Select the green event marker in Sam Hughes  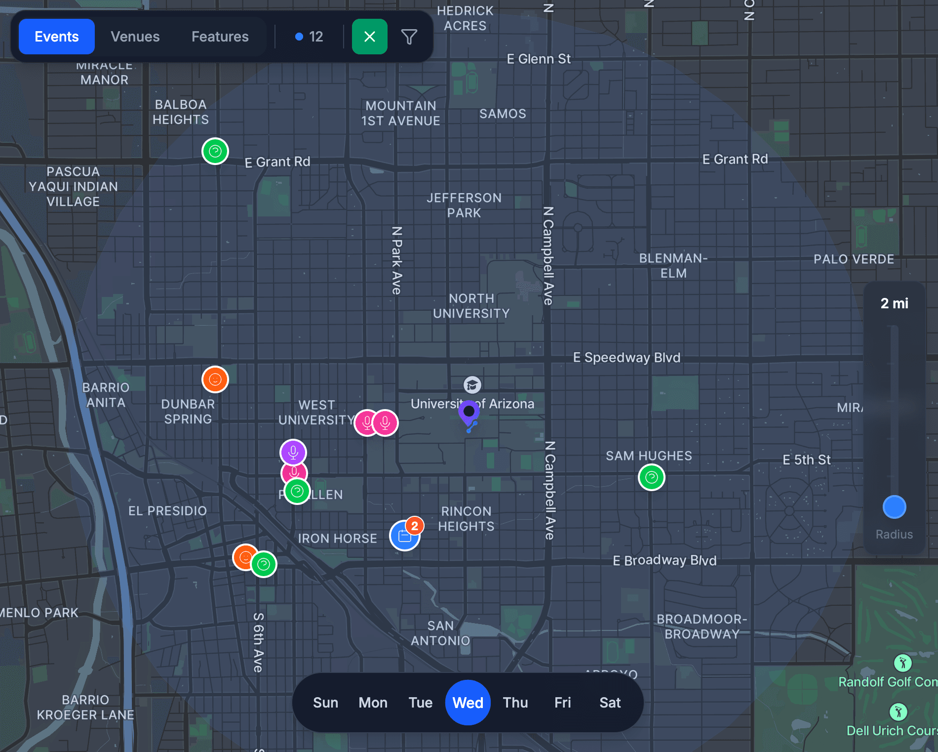click(x=651, y=477)
